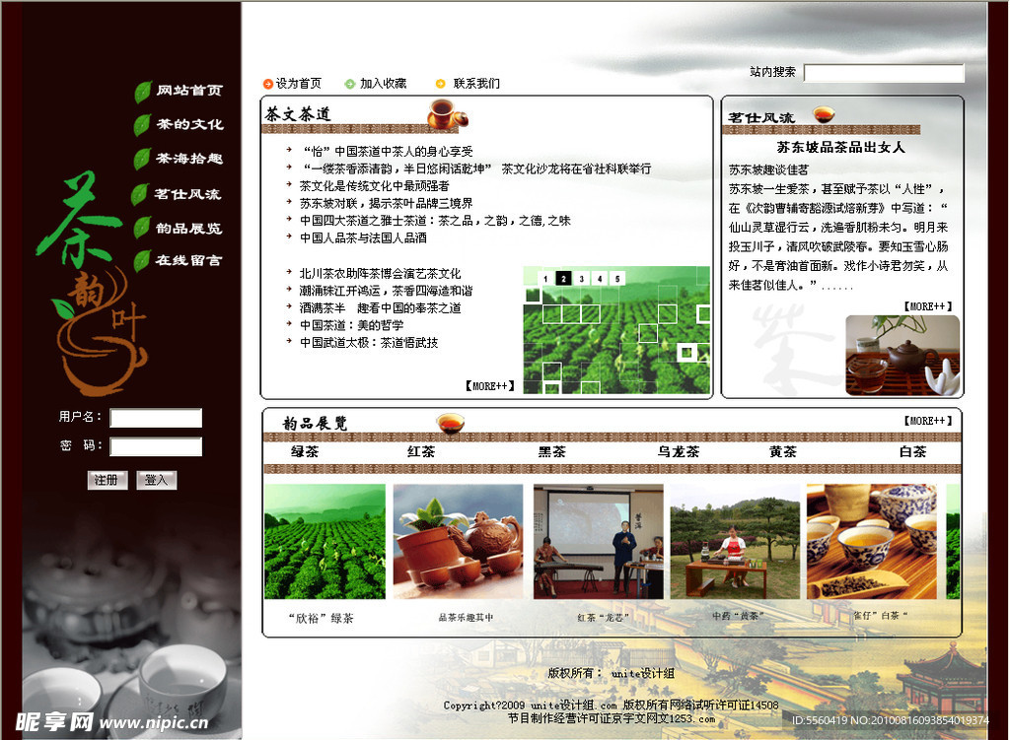Click the icon before 联系我们

[x=439, y=83]
